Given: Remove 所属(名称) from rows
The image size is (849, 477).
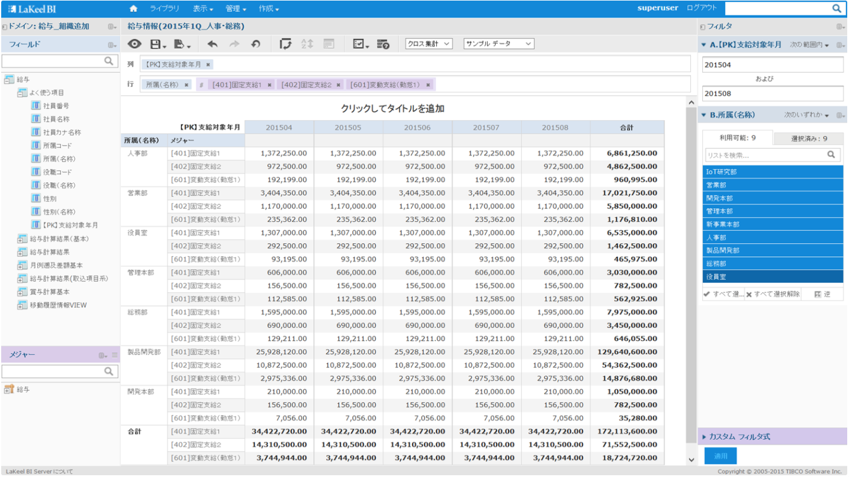Looking at the screenshot, I should 186,85.
